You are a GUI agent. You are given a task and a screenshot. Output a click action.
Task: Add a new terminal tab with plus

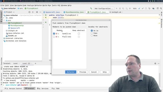click(x=35, y=63)
